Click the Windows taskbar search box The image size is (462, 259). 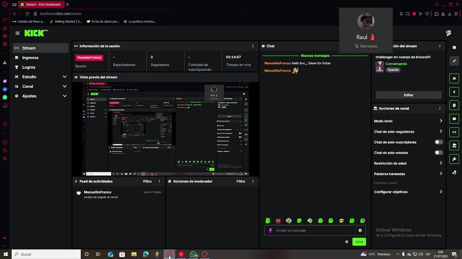tap(46, 254)
